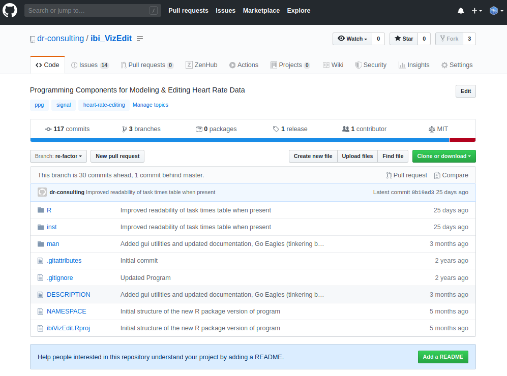This screenshot has width=507, height=376.
Task: Open the 117 commits link
Action: click(x=67, y=129)
